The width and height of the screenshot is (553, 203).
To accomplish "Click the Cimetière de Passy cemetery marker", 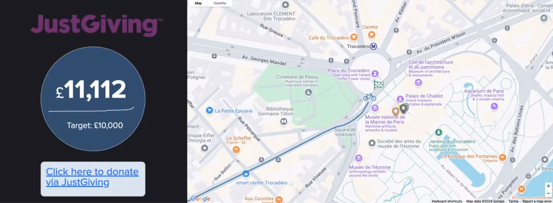I will pos(308,93).
